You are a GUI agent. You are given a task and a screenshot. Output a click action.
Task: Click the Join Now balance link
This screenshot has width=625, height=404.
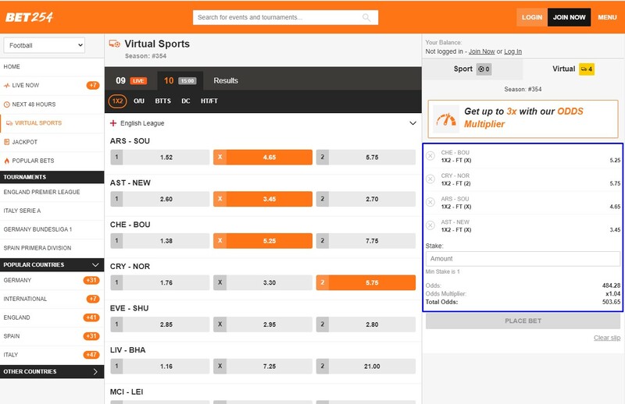pos(481,51)
